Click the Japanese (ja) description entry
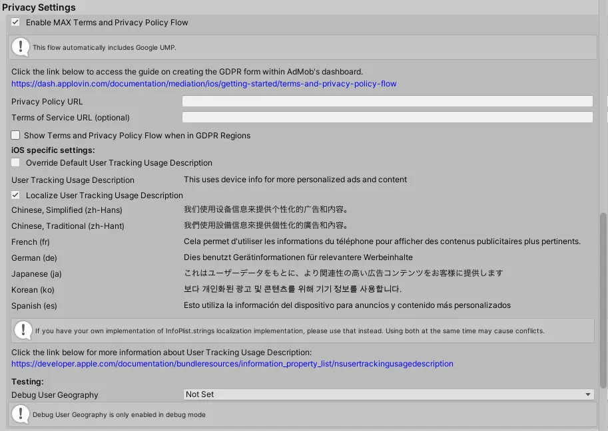This screenshot has width=608, height=431. (x=344, y=273)
